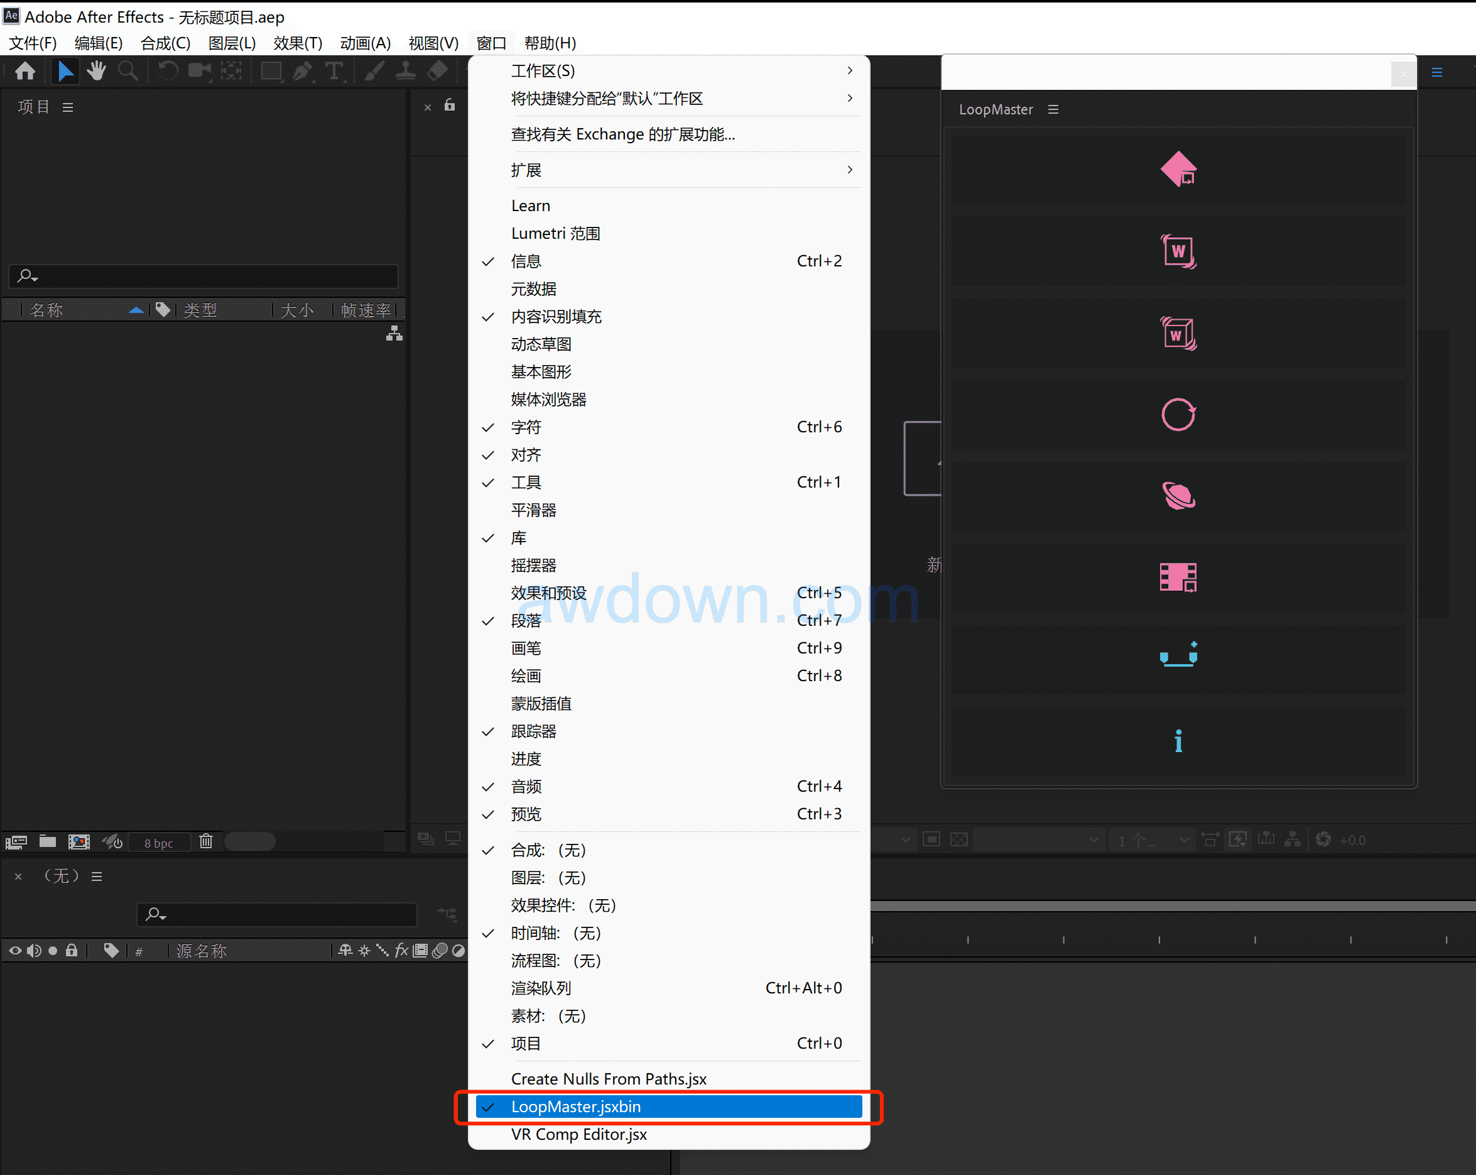Choose 效果和预设 from the window menu

point(548,593)
